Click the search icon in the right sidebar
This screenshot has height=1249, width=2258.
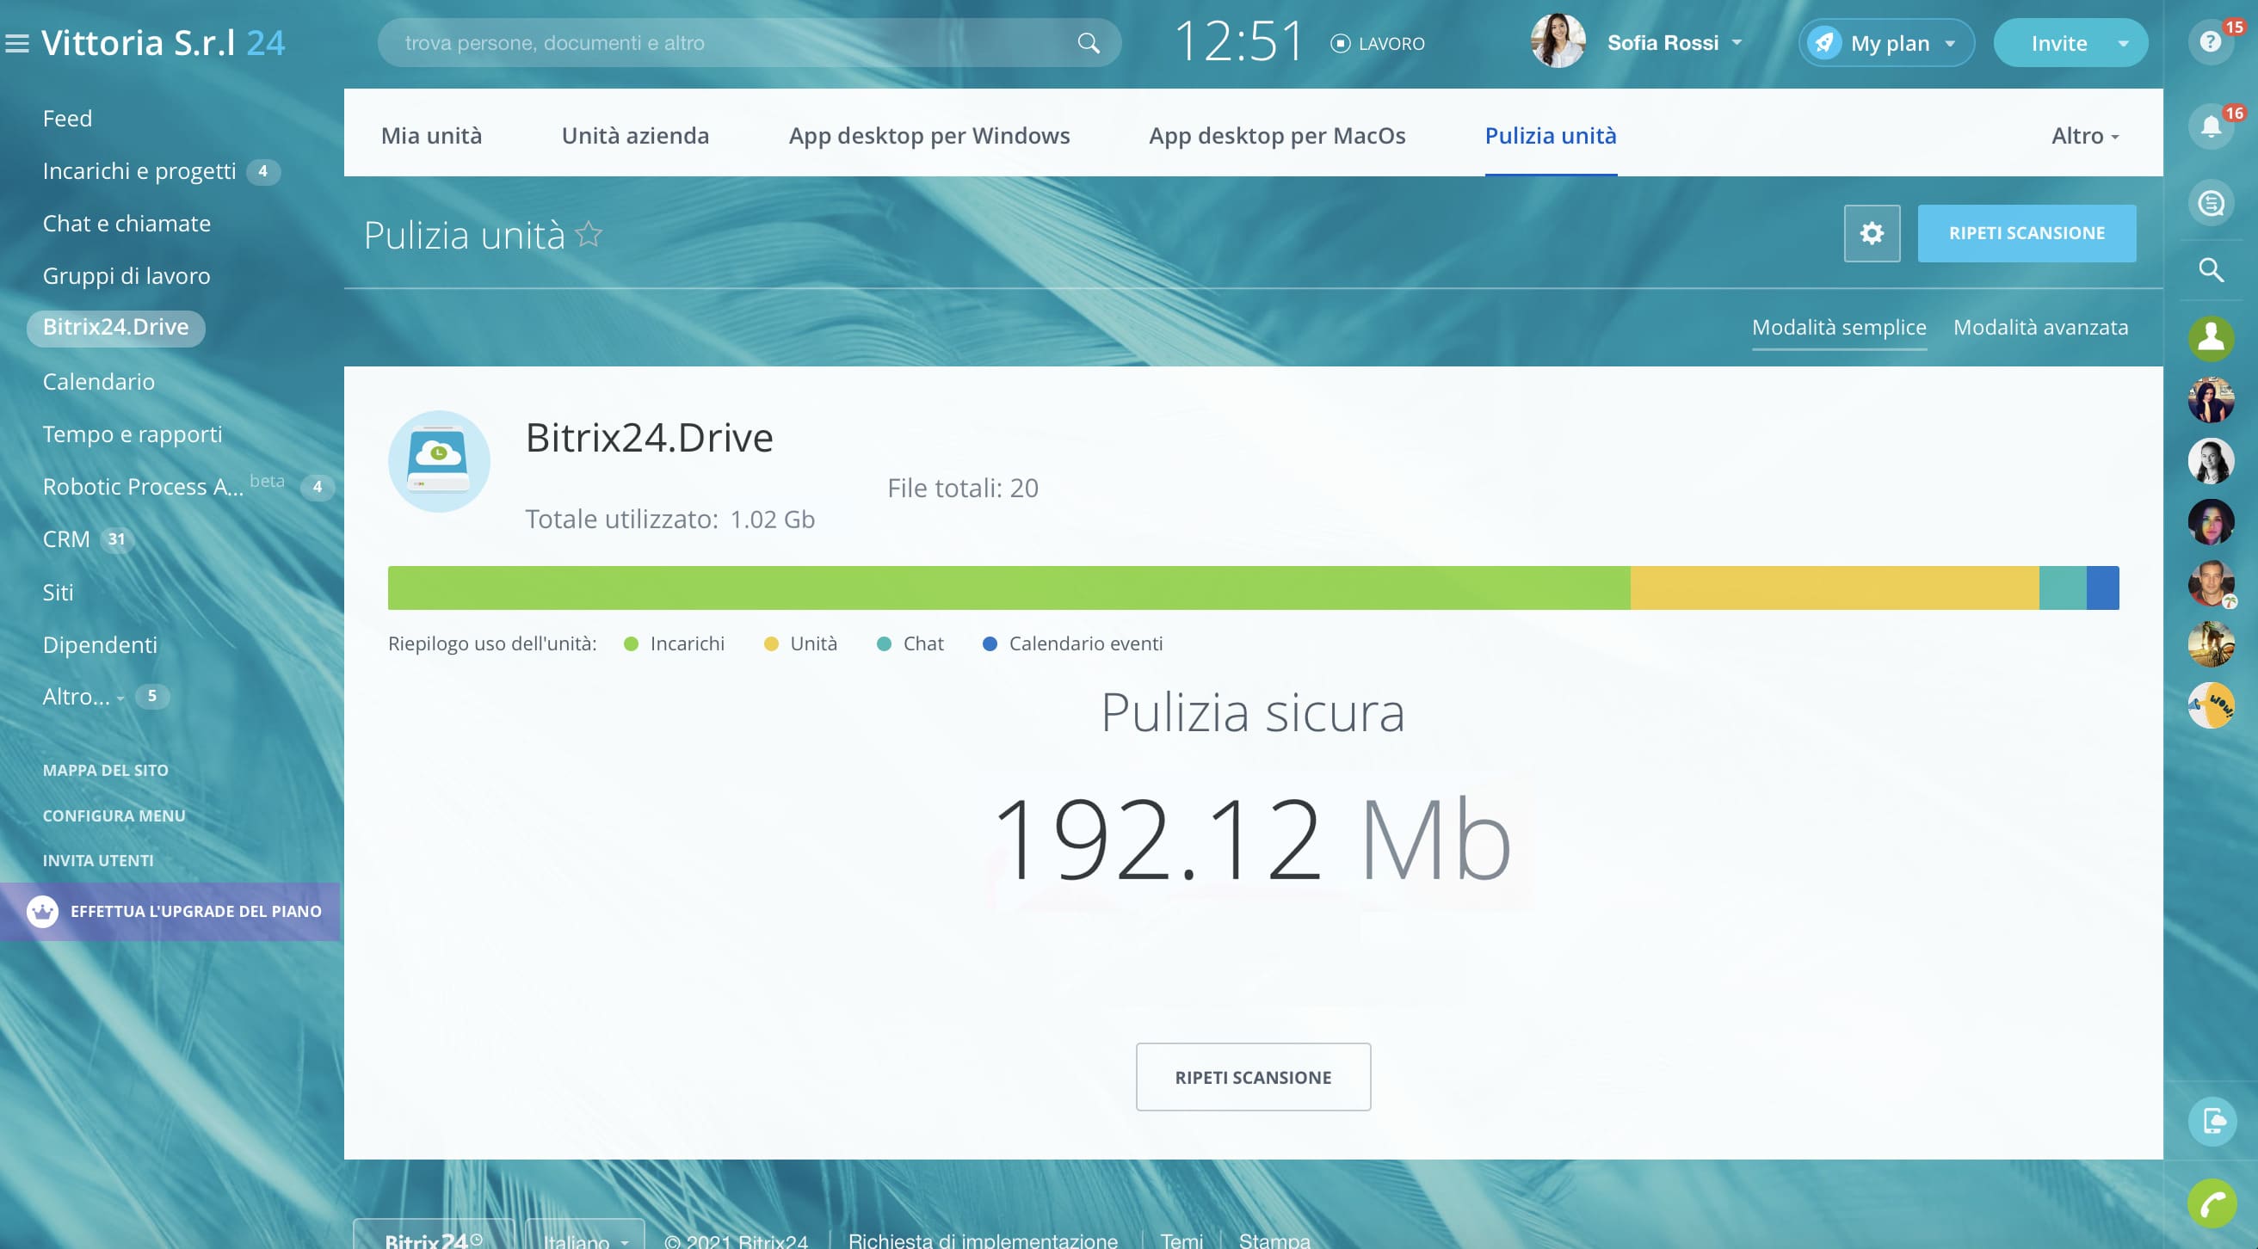point(2211,270)
